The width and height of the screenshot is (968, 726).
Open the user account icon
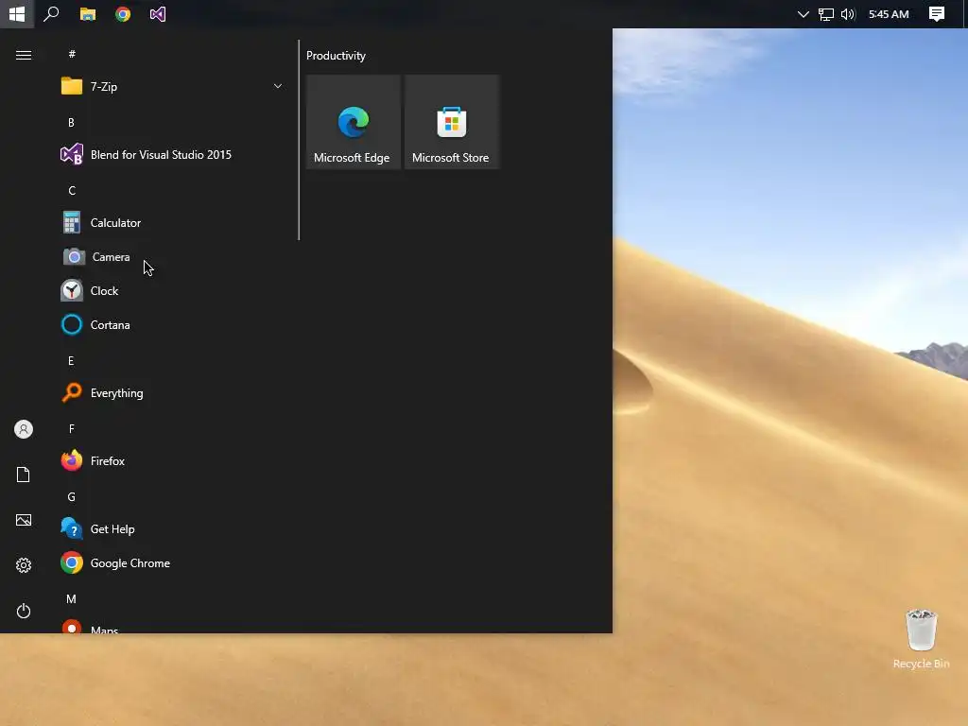[24, 429]
